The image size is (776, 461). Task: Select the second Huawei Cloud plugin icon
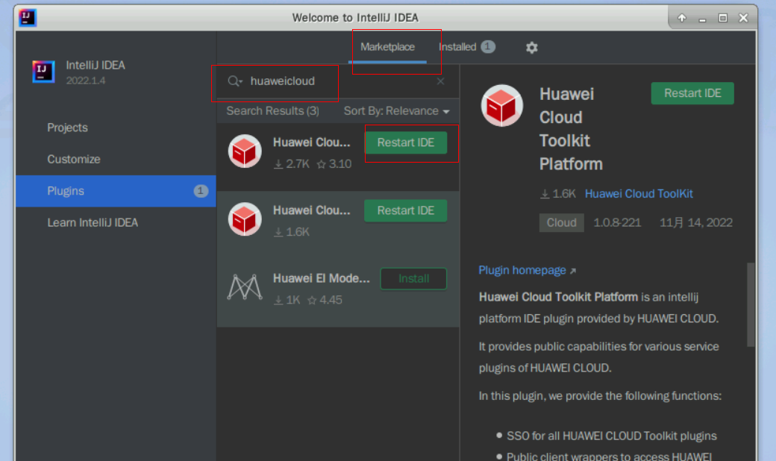[x=245, y=219]
